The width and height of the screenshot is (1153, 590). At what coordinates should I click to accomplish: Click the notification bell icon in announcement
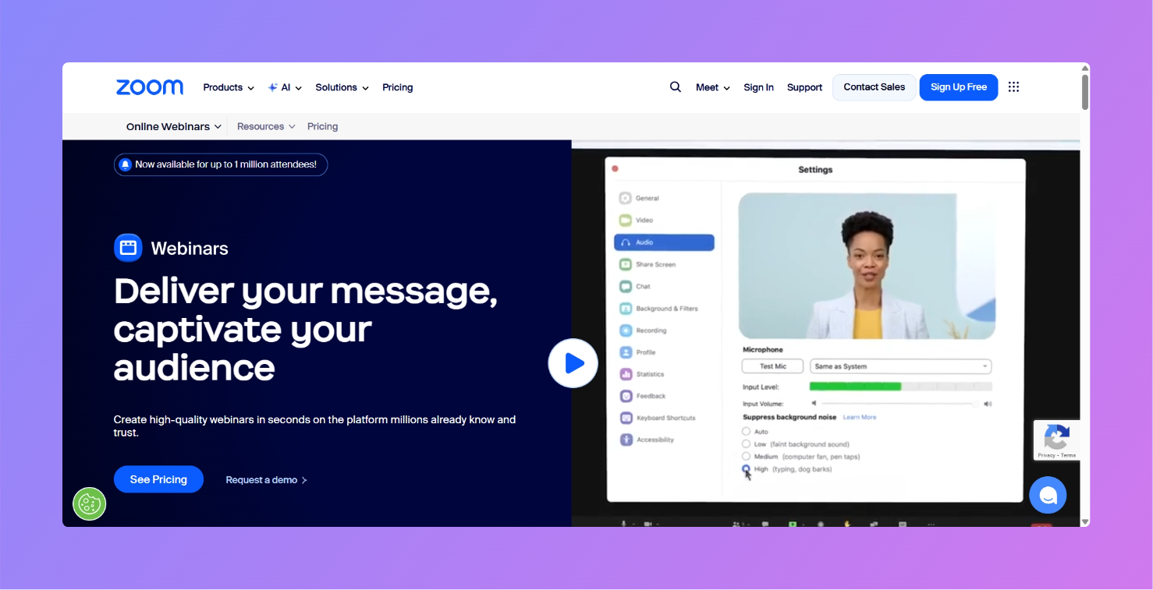[x=125, y=164]
